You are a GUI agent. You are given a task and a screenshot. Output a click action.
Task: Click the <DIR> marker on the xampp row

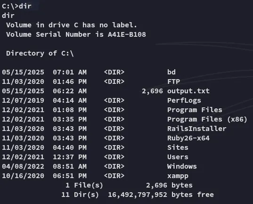point(114,176)
